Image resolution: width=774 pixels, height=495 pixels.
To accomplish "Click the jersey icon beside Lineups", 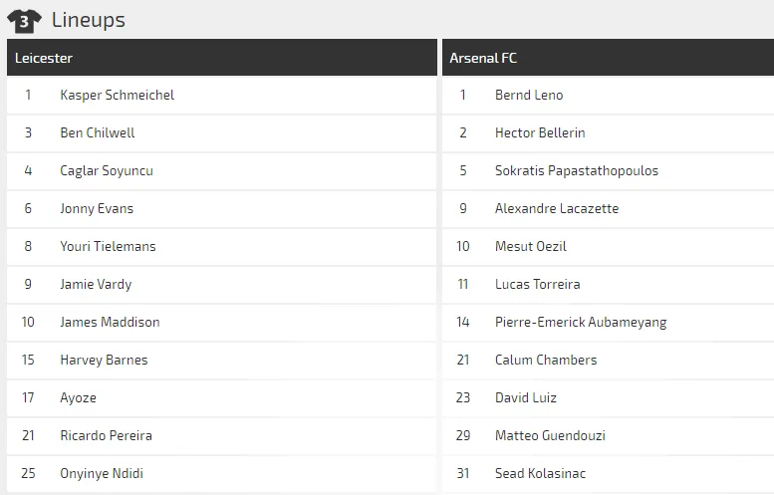I will pos(24,20).
